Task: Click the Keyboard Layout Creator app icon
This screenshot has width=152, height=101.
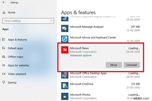Action: click(65, 19)
